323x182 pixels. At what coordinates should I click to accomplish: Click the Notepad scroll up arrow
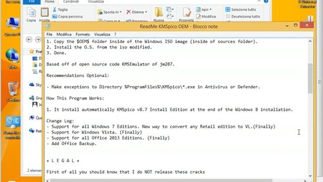[310, 41]
